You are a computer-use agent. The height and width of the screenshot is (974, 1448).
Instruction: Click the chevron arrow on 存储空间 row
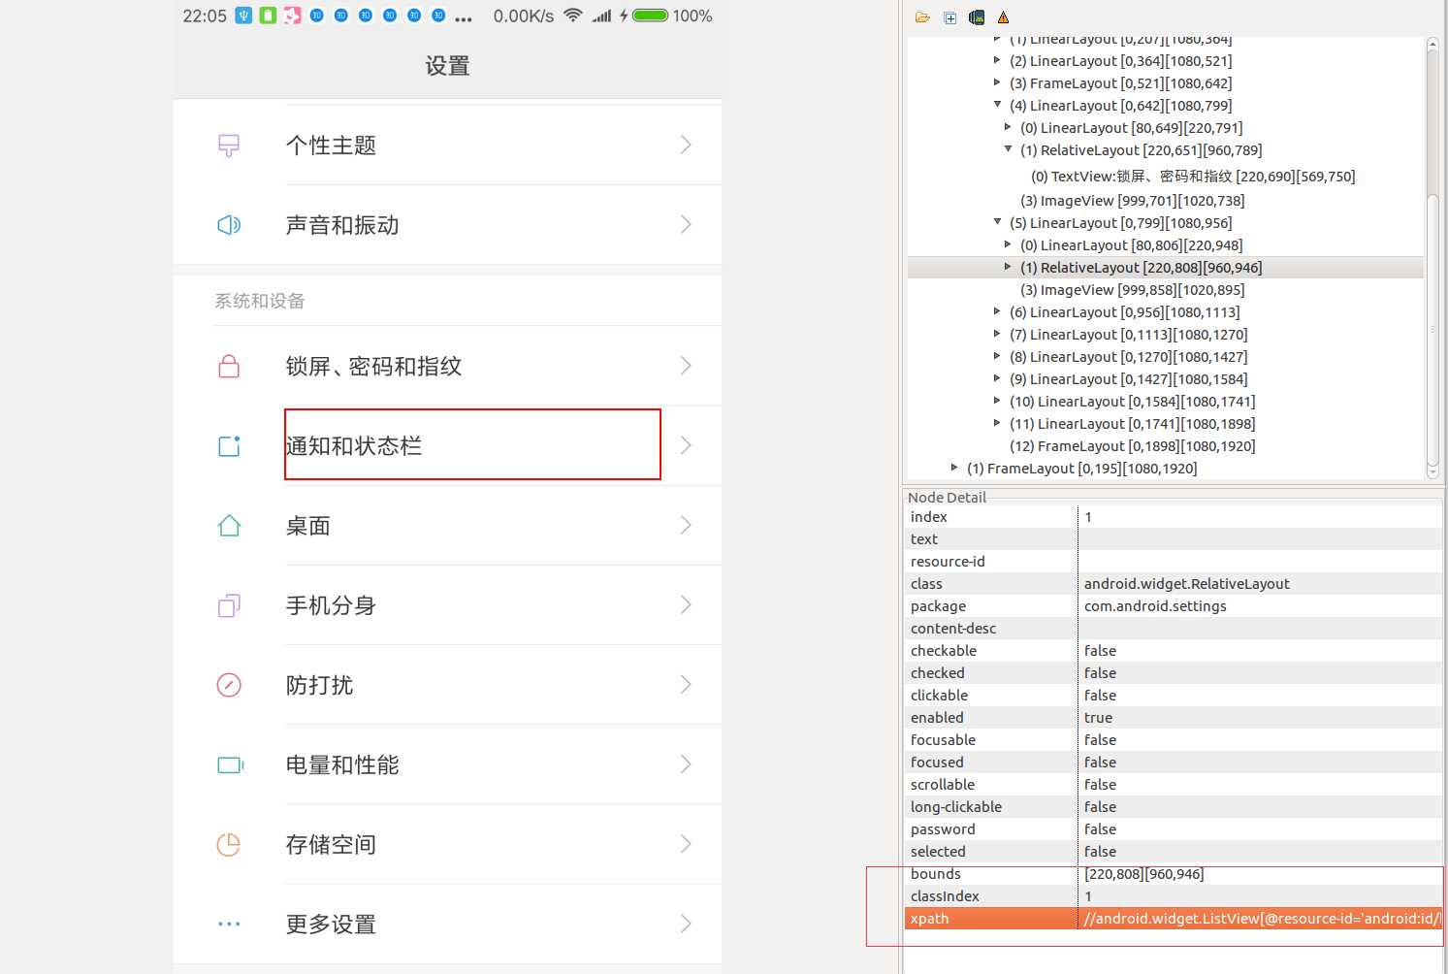tap(686, 844)
